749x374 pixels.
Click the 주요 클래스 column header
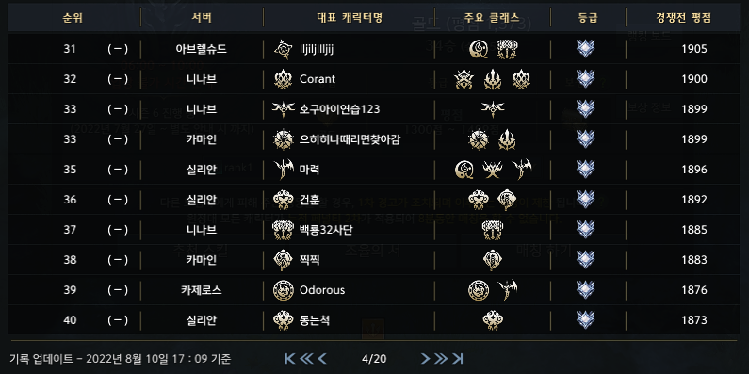click(492, 18)
